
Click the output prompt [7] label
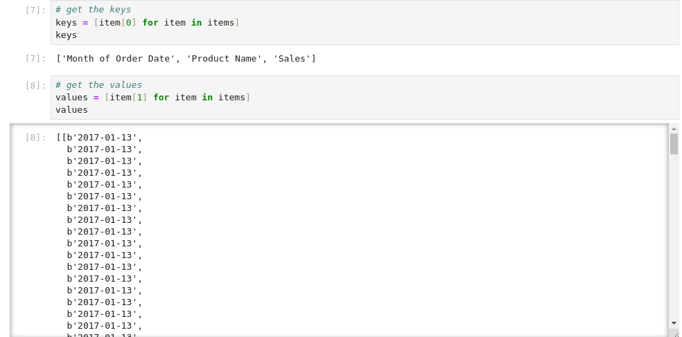(x=35, y=59)
